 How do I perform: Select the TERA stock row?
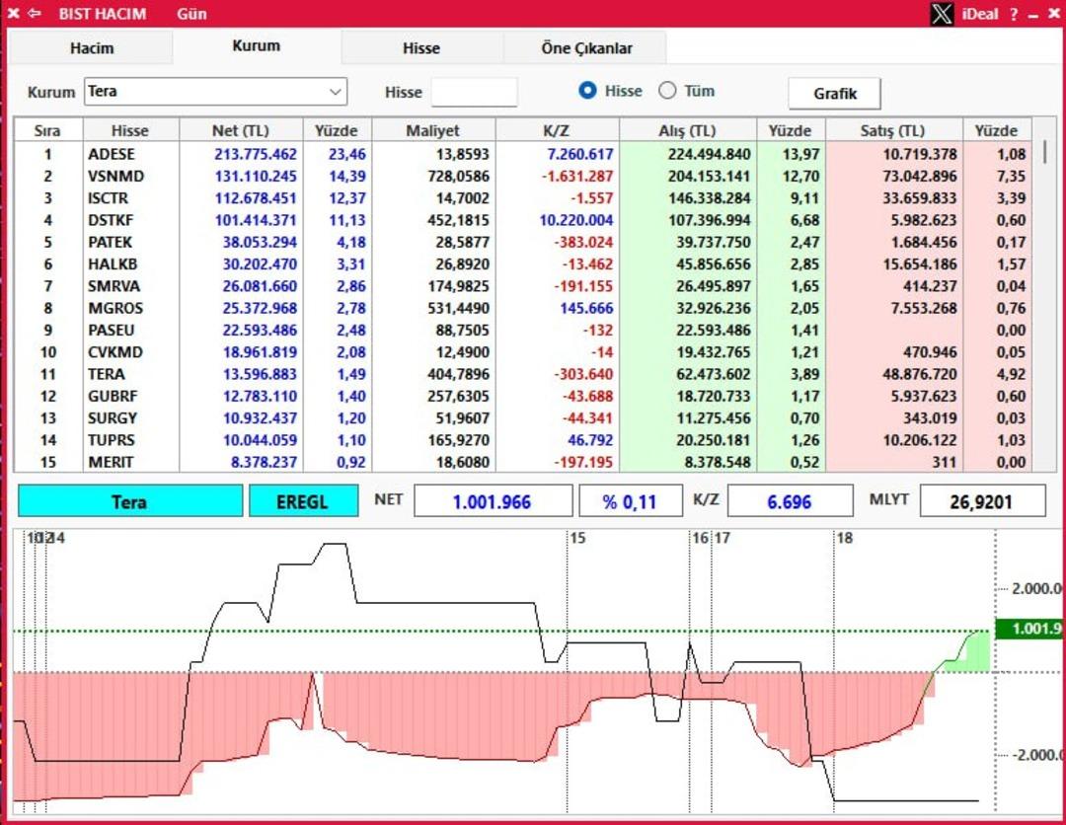click(x=522, y=374)
